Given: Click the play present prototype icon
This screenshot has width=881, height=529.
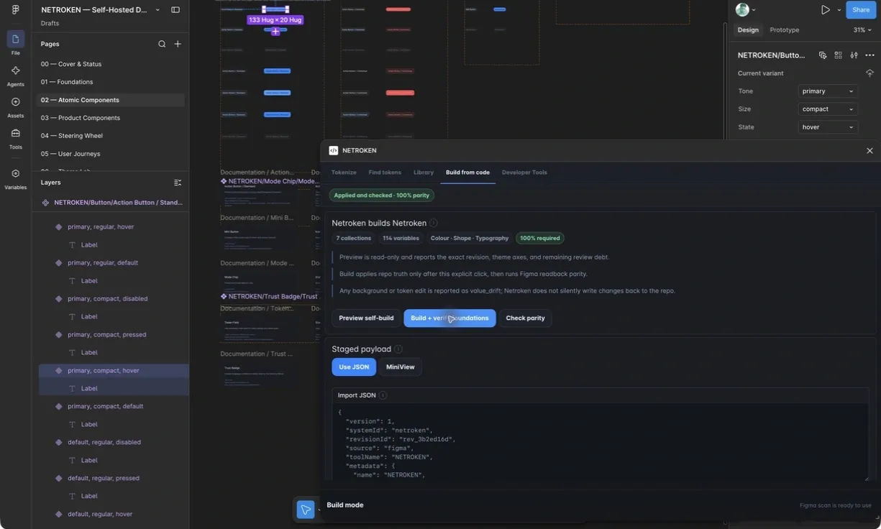Looking at the screenshot, I should (x=825, y=10).
